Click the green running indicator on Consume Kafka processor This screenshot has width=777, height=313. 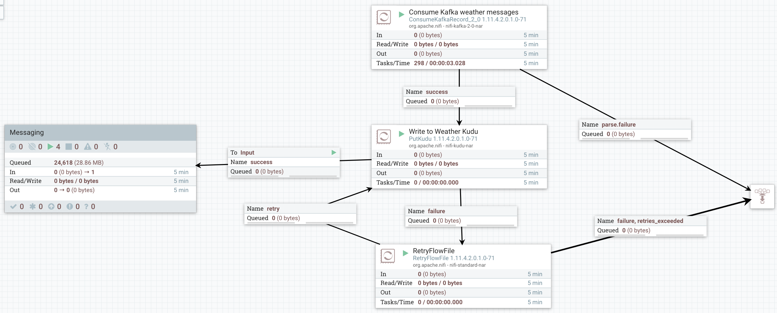(x=401, y=14)
